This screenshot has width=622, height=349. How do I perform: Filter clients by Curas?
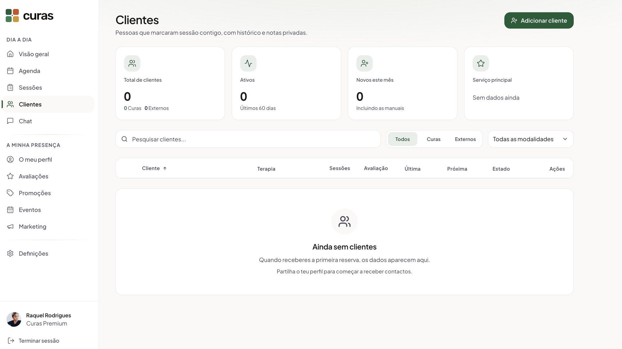(x=434, y=139)
